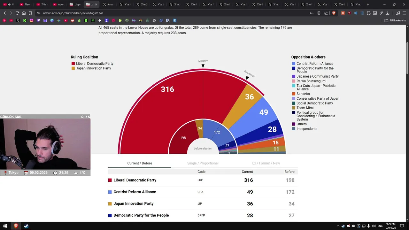
Task: Click the Liberal Democratic Party legend swatch
Action: click(x=73, y=64)
